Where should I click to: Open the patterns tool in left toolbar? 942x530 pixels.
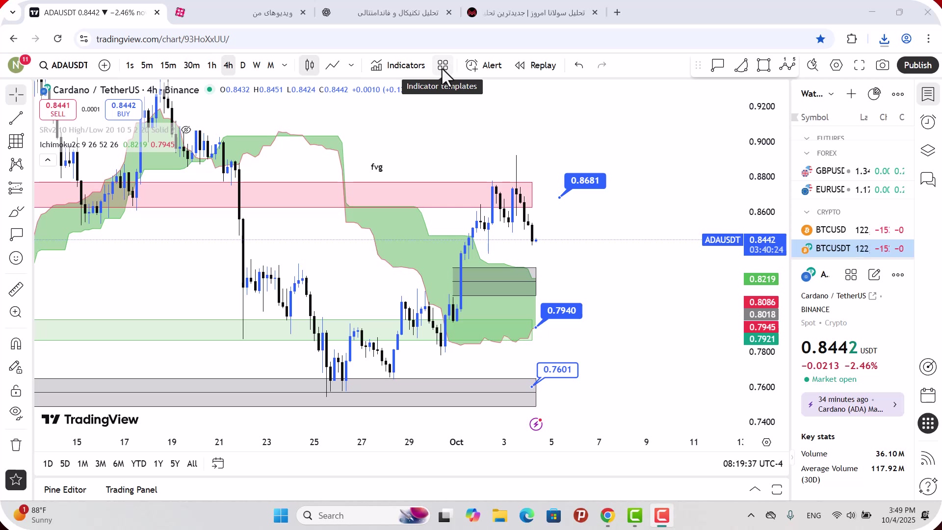pos(16,164)
